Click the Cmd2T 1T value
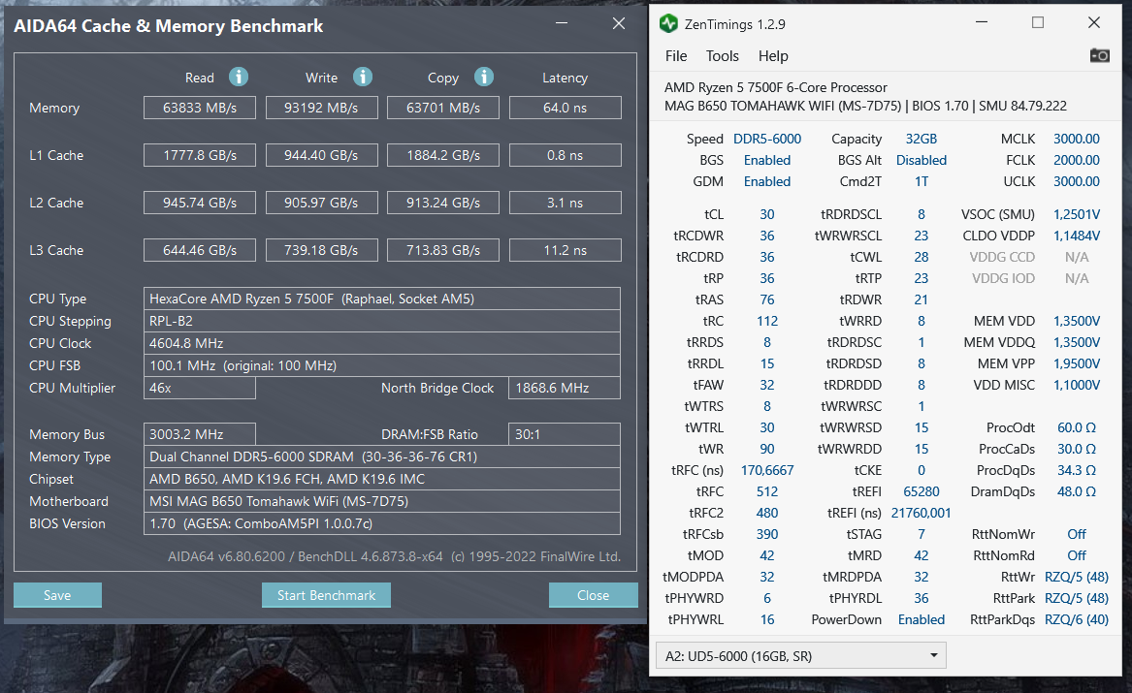This screenshot has width=1132, height=693. pos(922,181)
